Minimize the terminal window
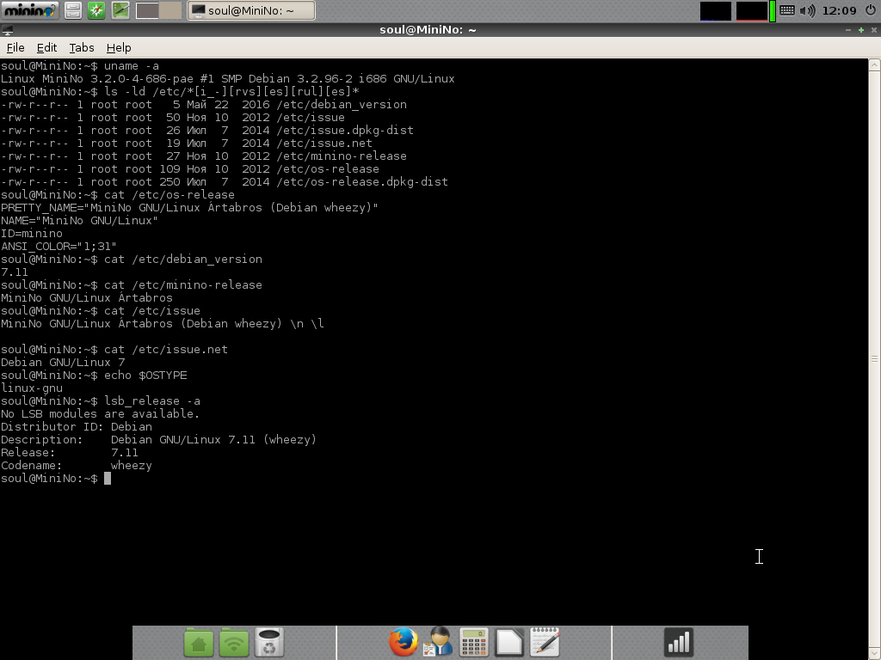This screenshot has height=660, width=881. [847, 30]
